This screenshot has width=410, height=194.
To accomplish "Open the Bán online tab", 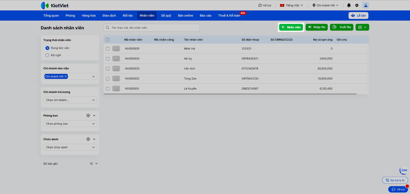I will (186, 16).
